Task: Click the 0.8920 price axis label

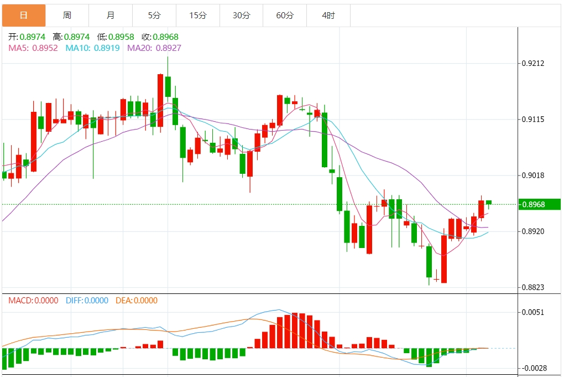Action: [533, 231]
